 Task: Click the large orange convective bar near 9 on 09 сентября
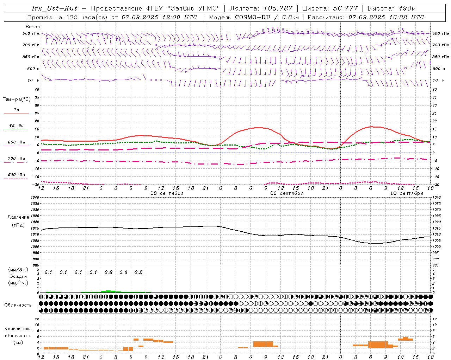pyautogui.click(x=263, y=344)
